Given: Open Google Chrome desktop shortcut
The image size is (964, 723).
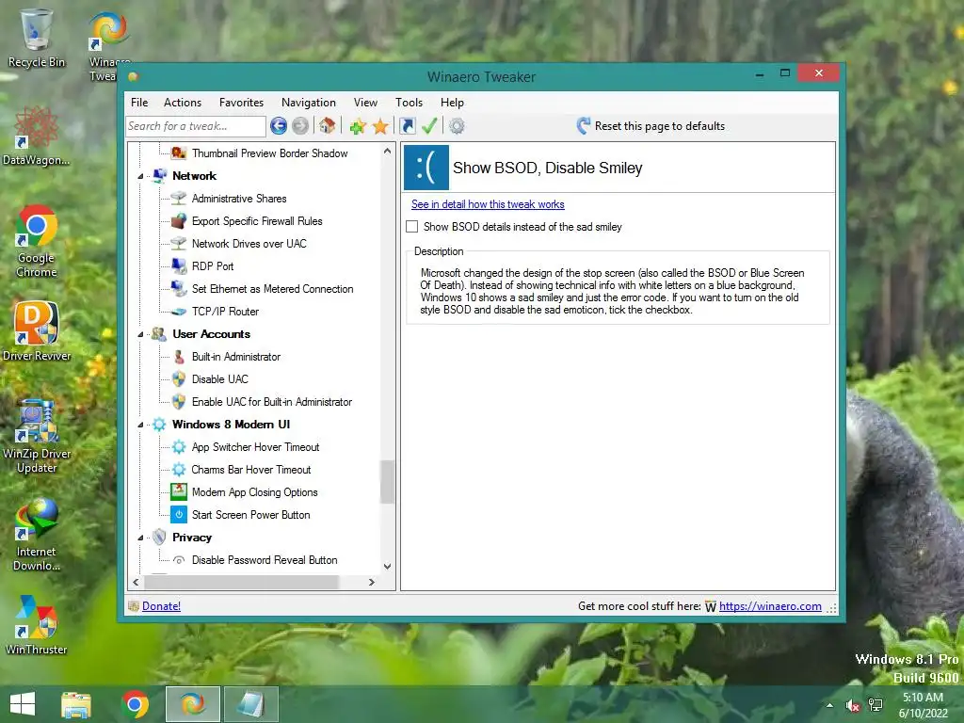Looking at the screenshot, I should coord(37,242).
